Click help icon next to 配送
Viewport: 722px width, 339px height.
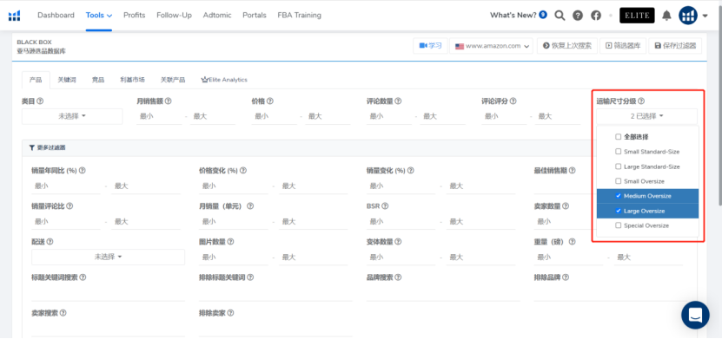pos(50,242)
